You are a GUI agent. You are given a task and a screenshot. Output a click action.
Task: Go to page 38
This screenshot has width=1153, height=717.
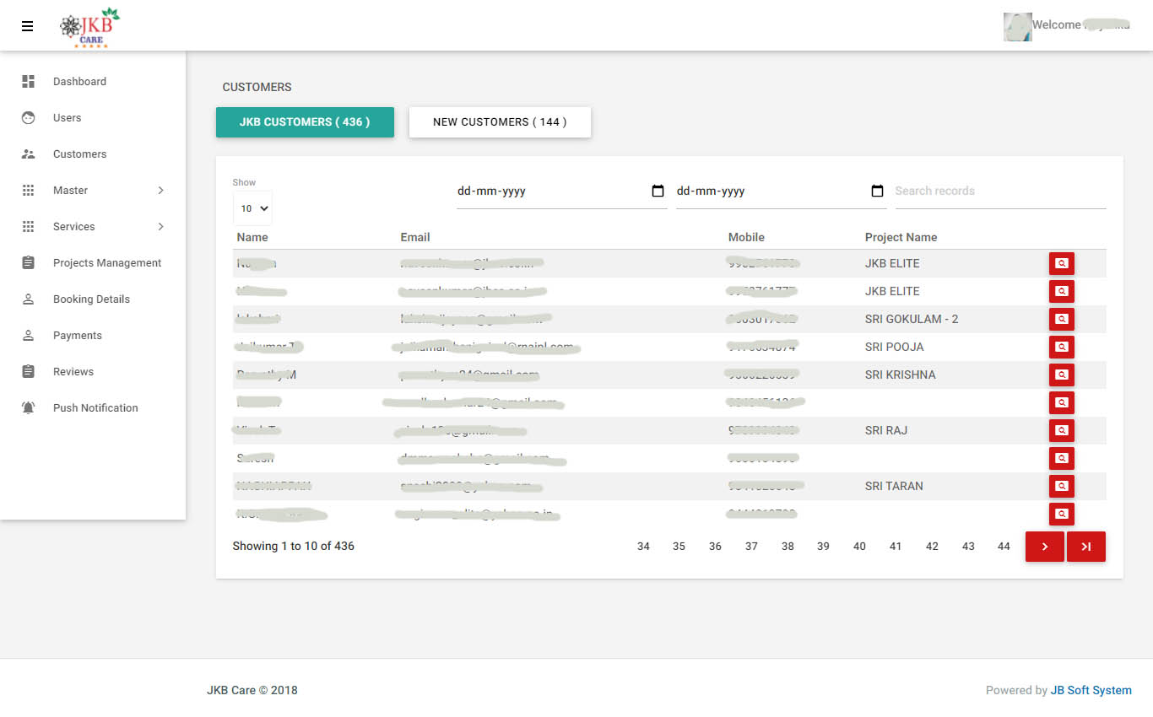[788, 547]
